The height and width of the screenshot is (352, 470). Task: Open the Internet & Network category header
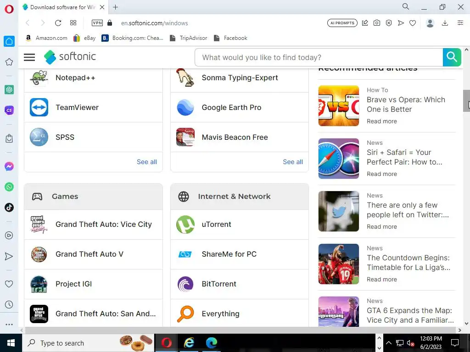pyautogui.click(x=240, y=196)
